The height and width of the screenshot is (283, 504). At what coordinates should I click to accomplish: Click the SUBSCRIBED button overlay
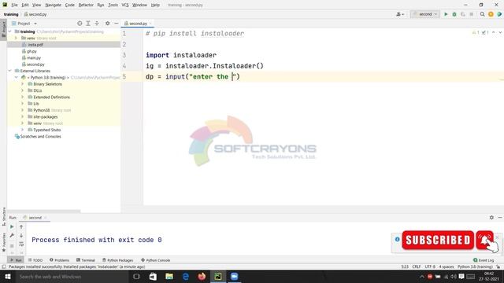coord(438,240)
